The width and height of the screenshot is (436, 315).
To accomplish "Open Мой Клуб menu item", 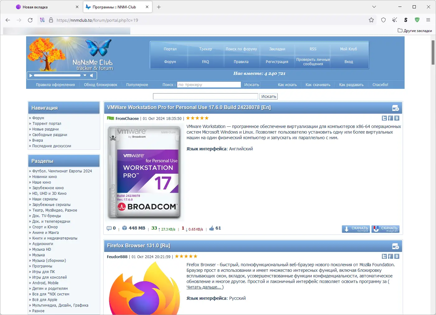I will tap(349, 49).
